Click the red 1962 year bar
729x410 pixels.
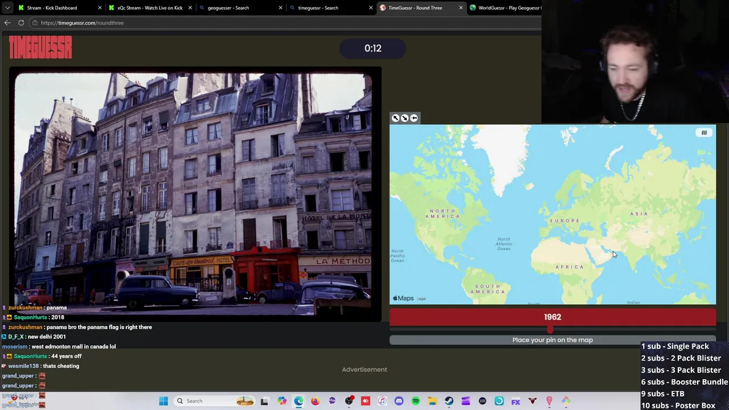pyautogui.click(x=552, y=317)
